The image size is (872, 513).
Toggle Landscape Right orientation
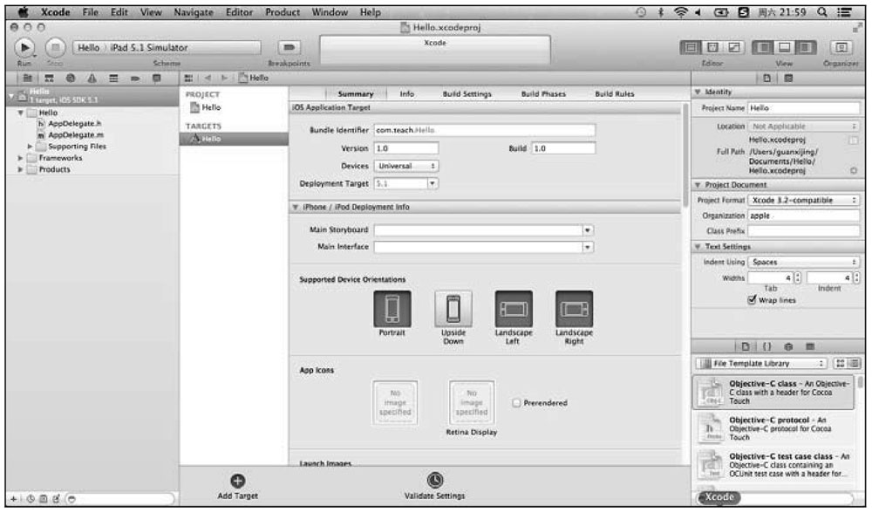tap(574, 309)
